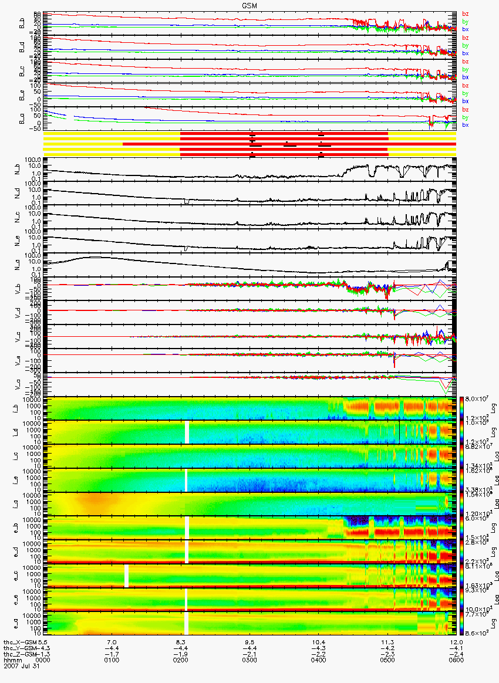Click the i_c ion spectrogram label

(16, 457)
